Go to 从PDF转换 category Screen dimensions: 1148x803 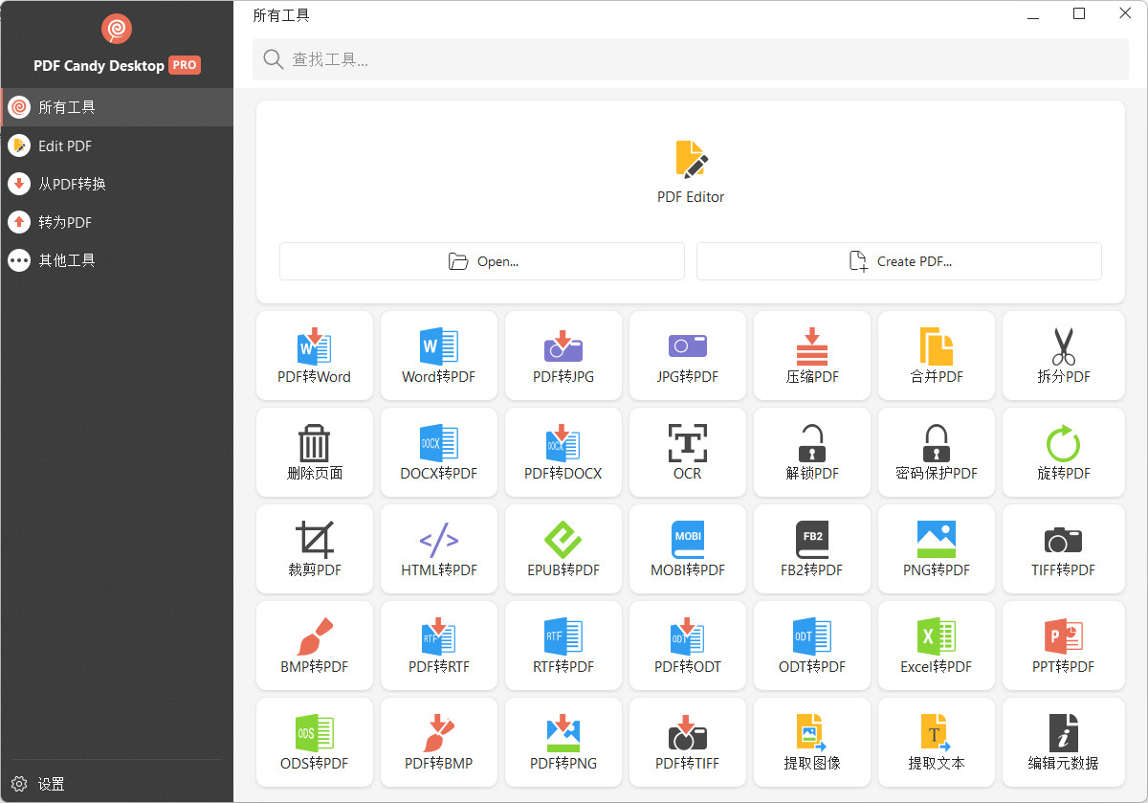tap(117, 184)
